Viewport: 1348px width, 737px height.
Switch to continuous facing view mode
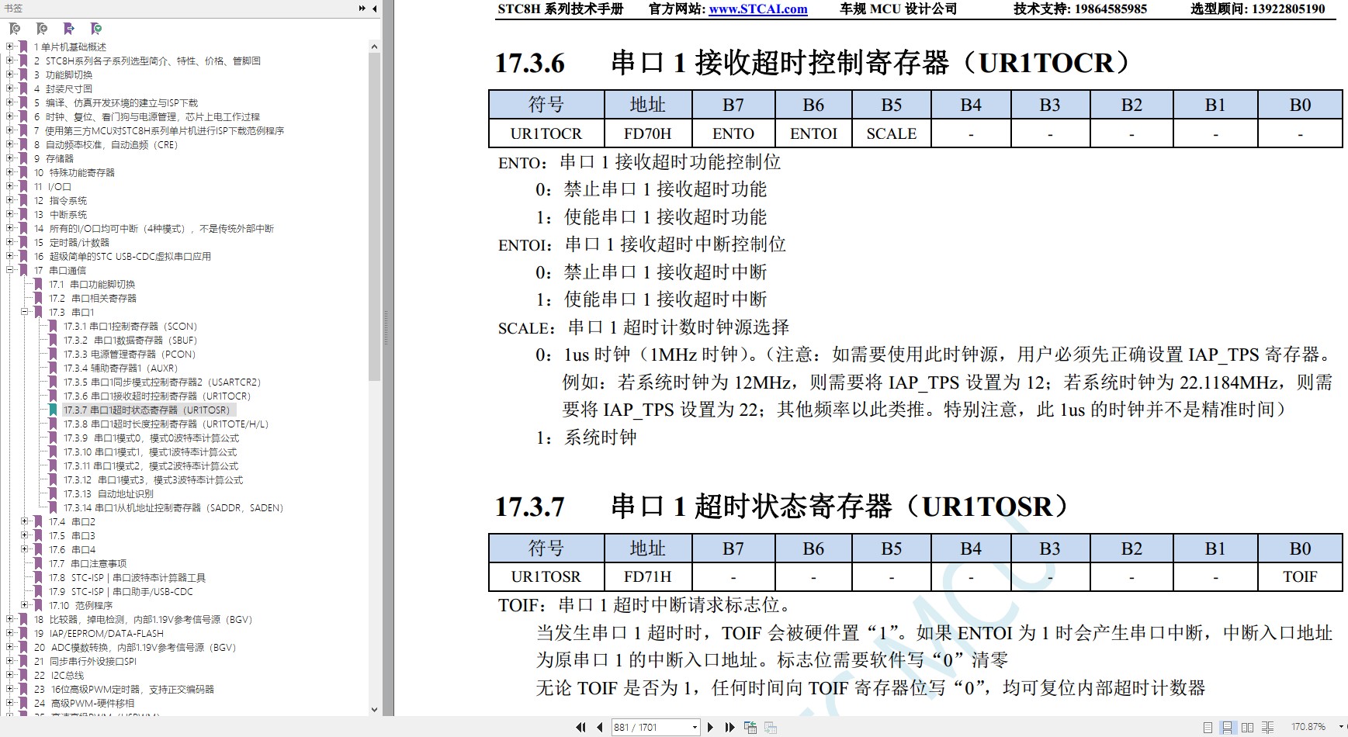tap(1267, 727)
